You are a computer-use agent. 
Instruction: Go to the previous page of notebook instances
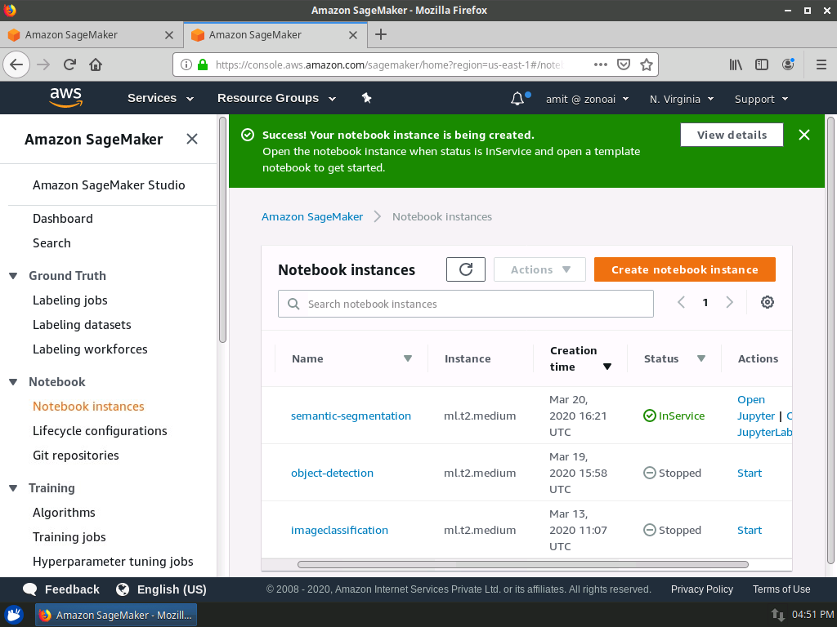coord(681,302)
